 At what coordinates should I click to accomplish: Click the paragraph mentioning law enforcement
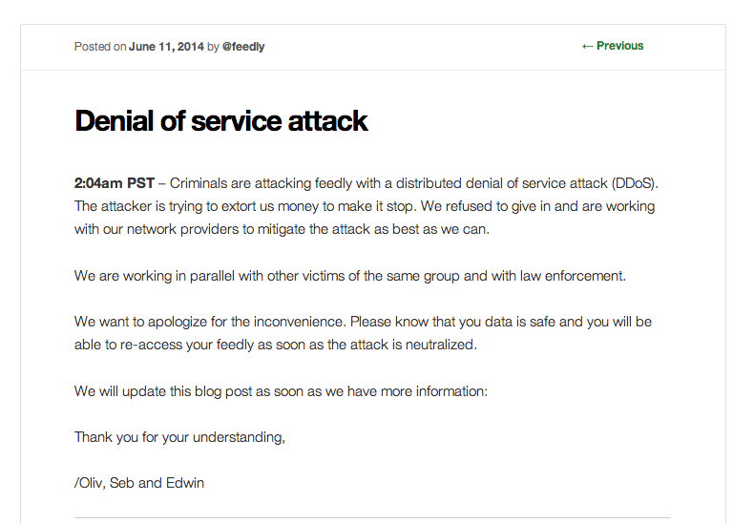click(x=349, y=276)
